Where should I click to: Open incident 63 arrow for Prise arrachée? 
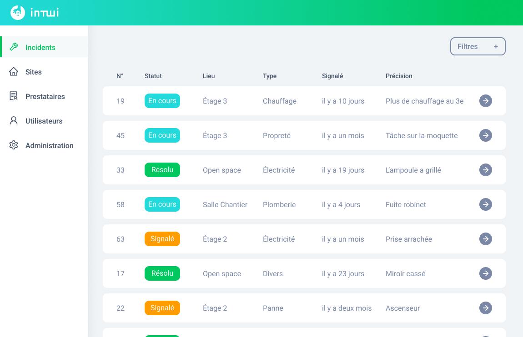pyautogui.click(x=486, y=239)
